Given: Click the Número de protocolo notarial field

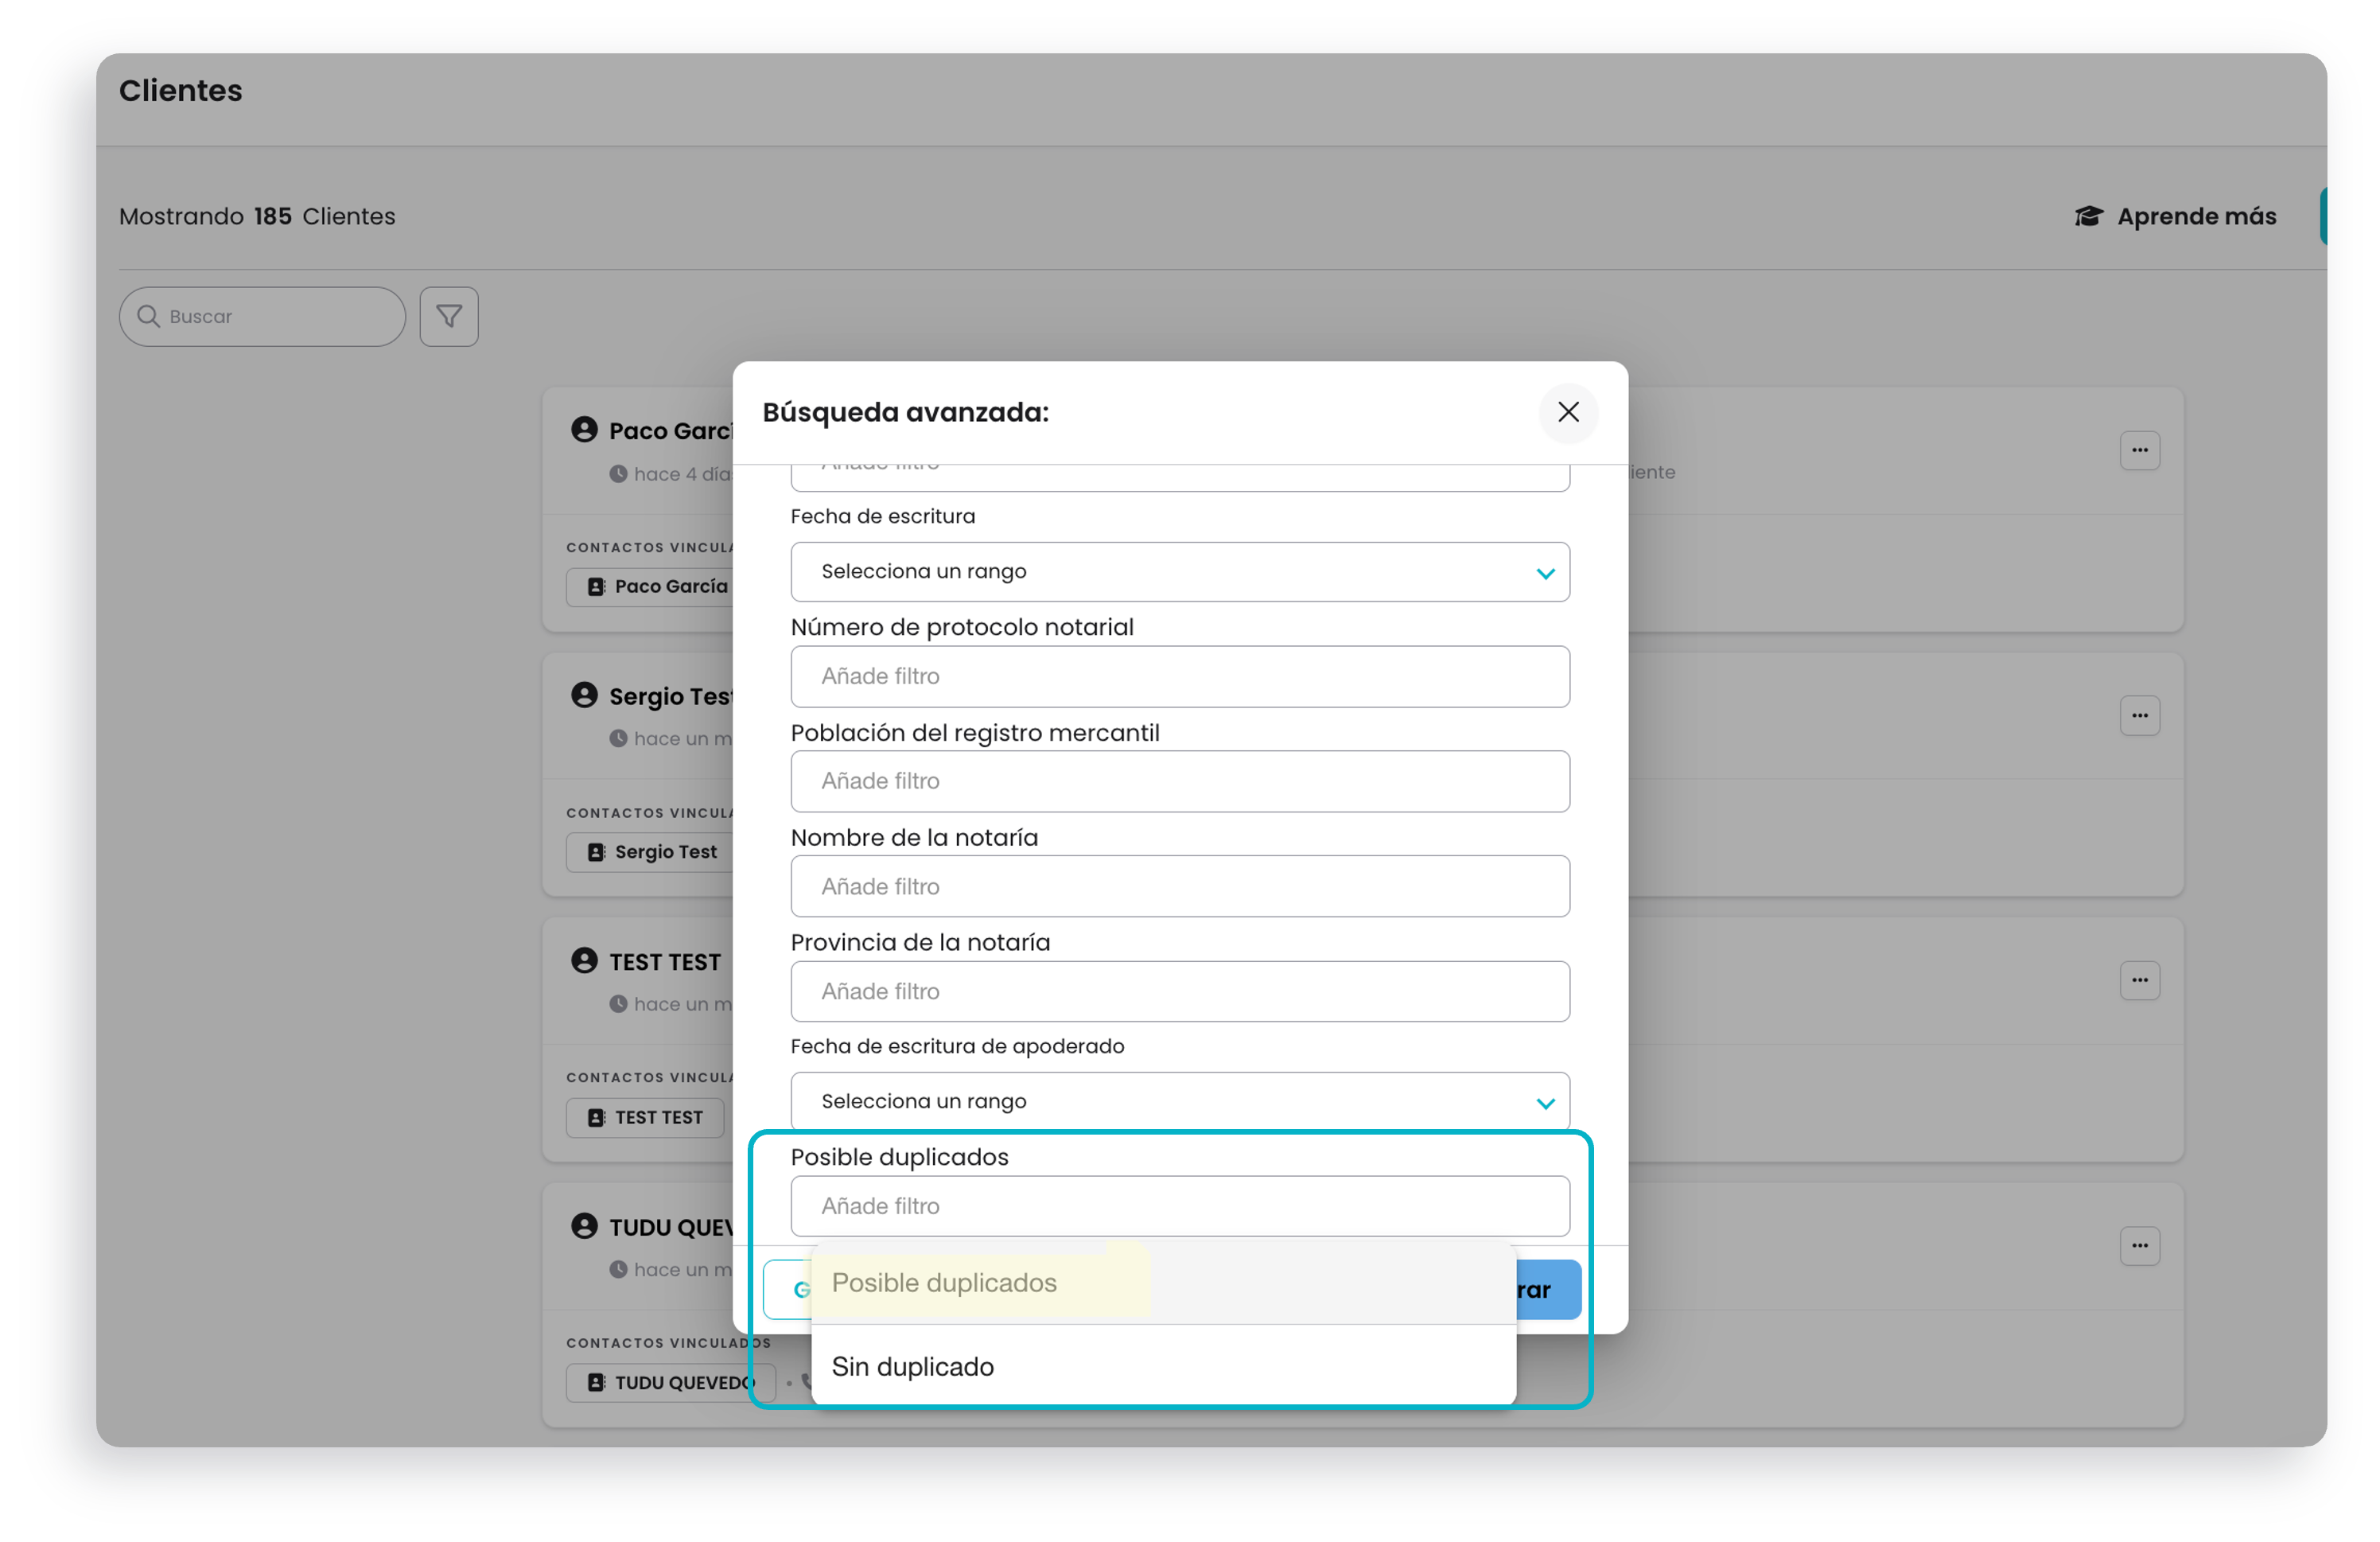Looking at the screenshot, I should click(x=1180, y=677).
